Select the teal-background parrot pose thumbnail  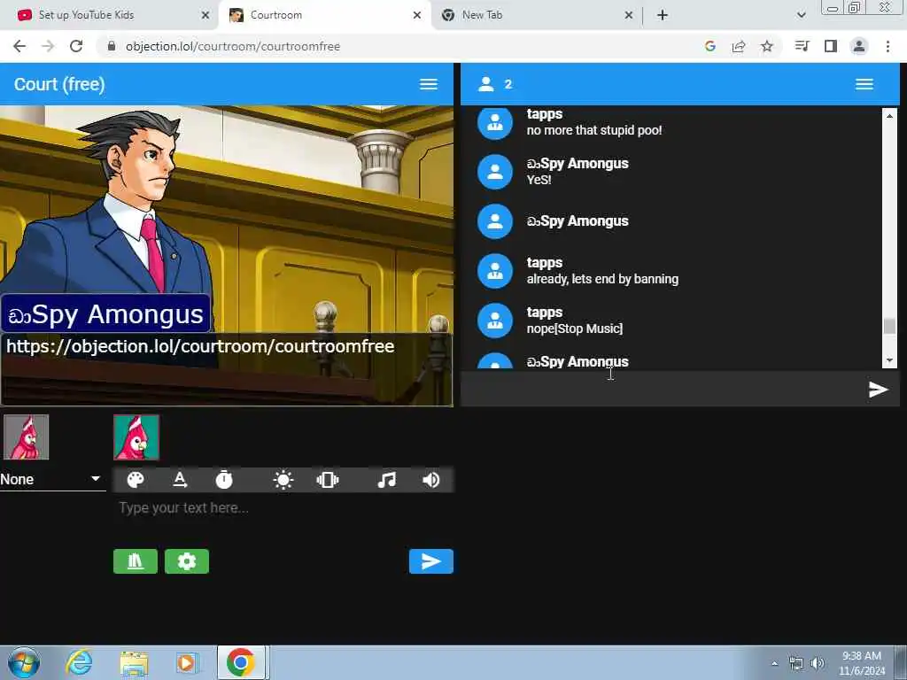(x=136, y=437)
